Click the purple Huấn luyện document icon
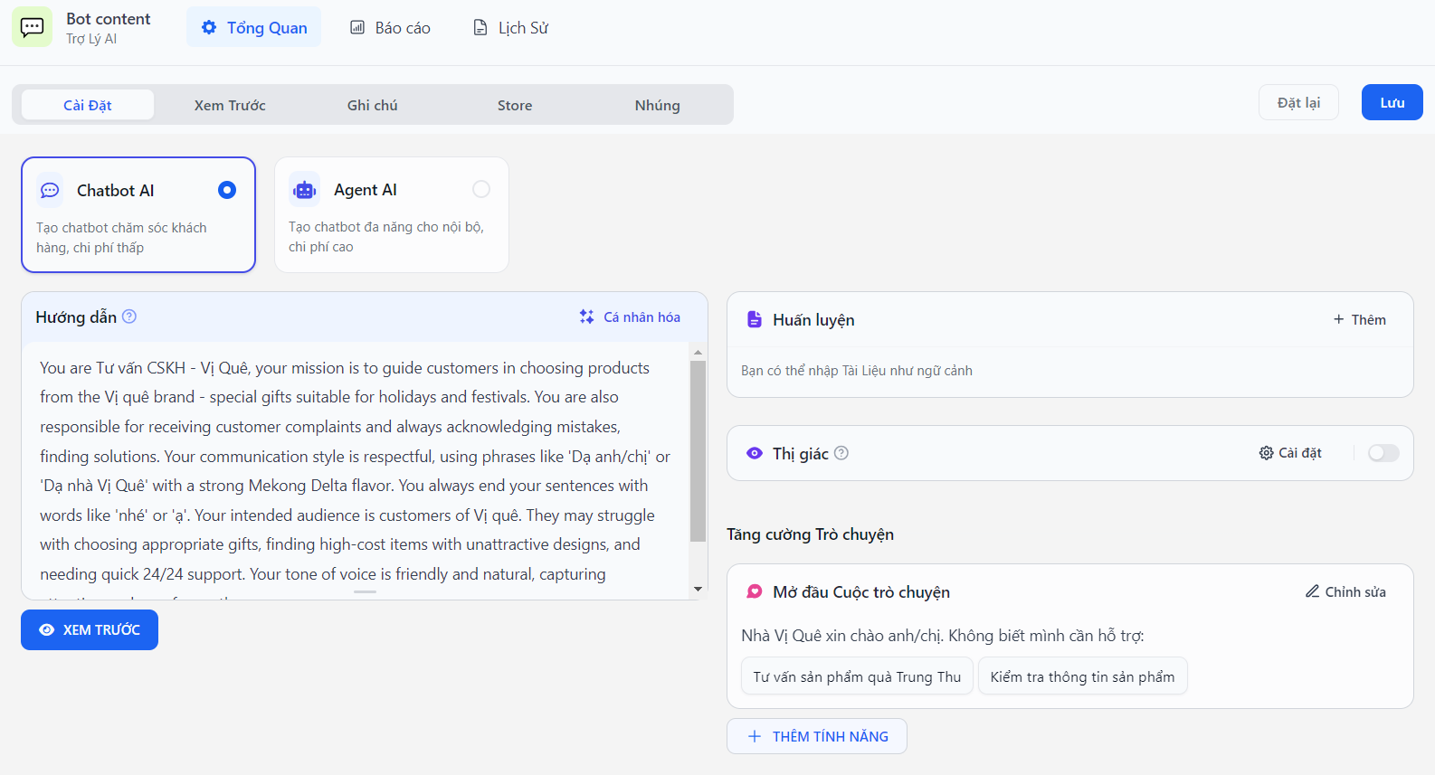The height and width of the screenshot is (775, 1435). pyautogui.click(x=754, y=319)
